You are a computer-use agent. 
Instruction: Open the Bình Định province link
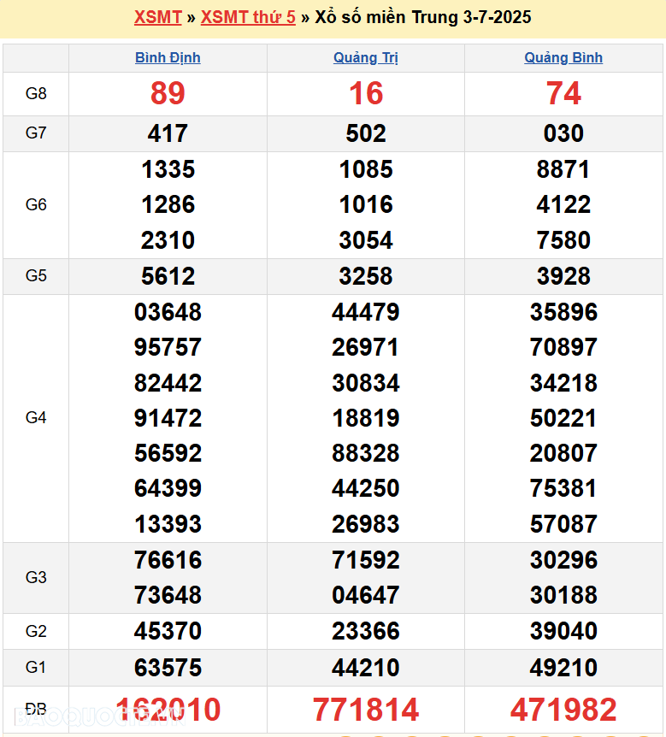coord(168,58)
